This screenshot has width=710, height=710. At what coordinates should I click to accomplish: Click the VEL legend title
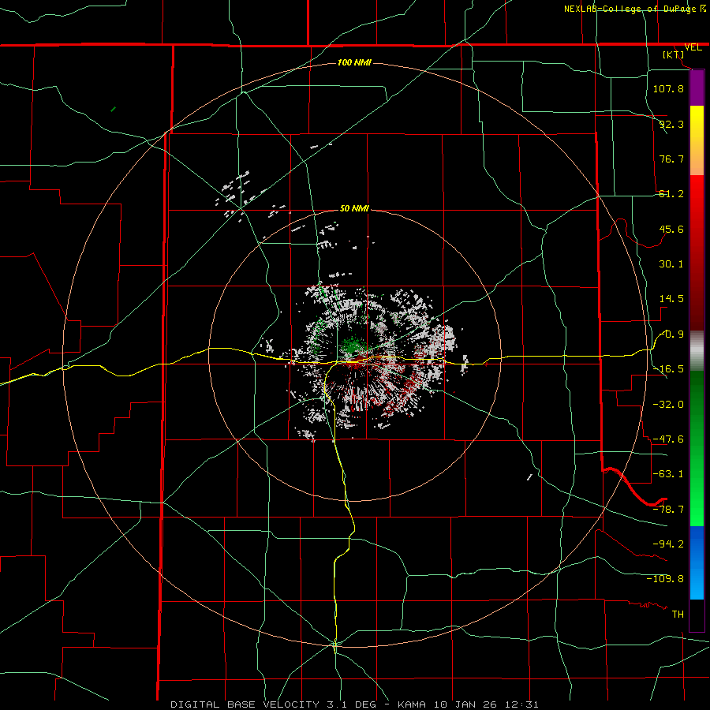[x=693, y=47]
